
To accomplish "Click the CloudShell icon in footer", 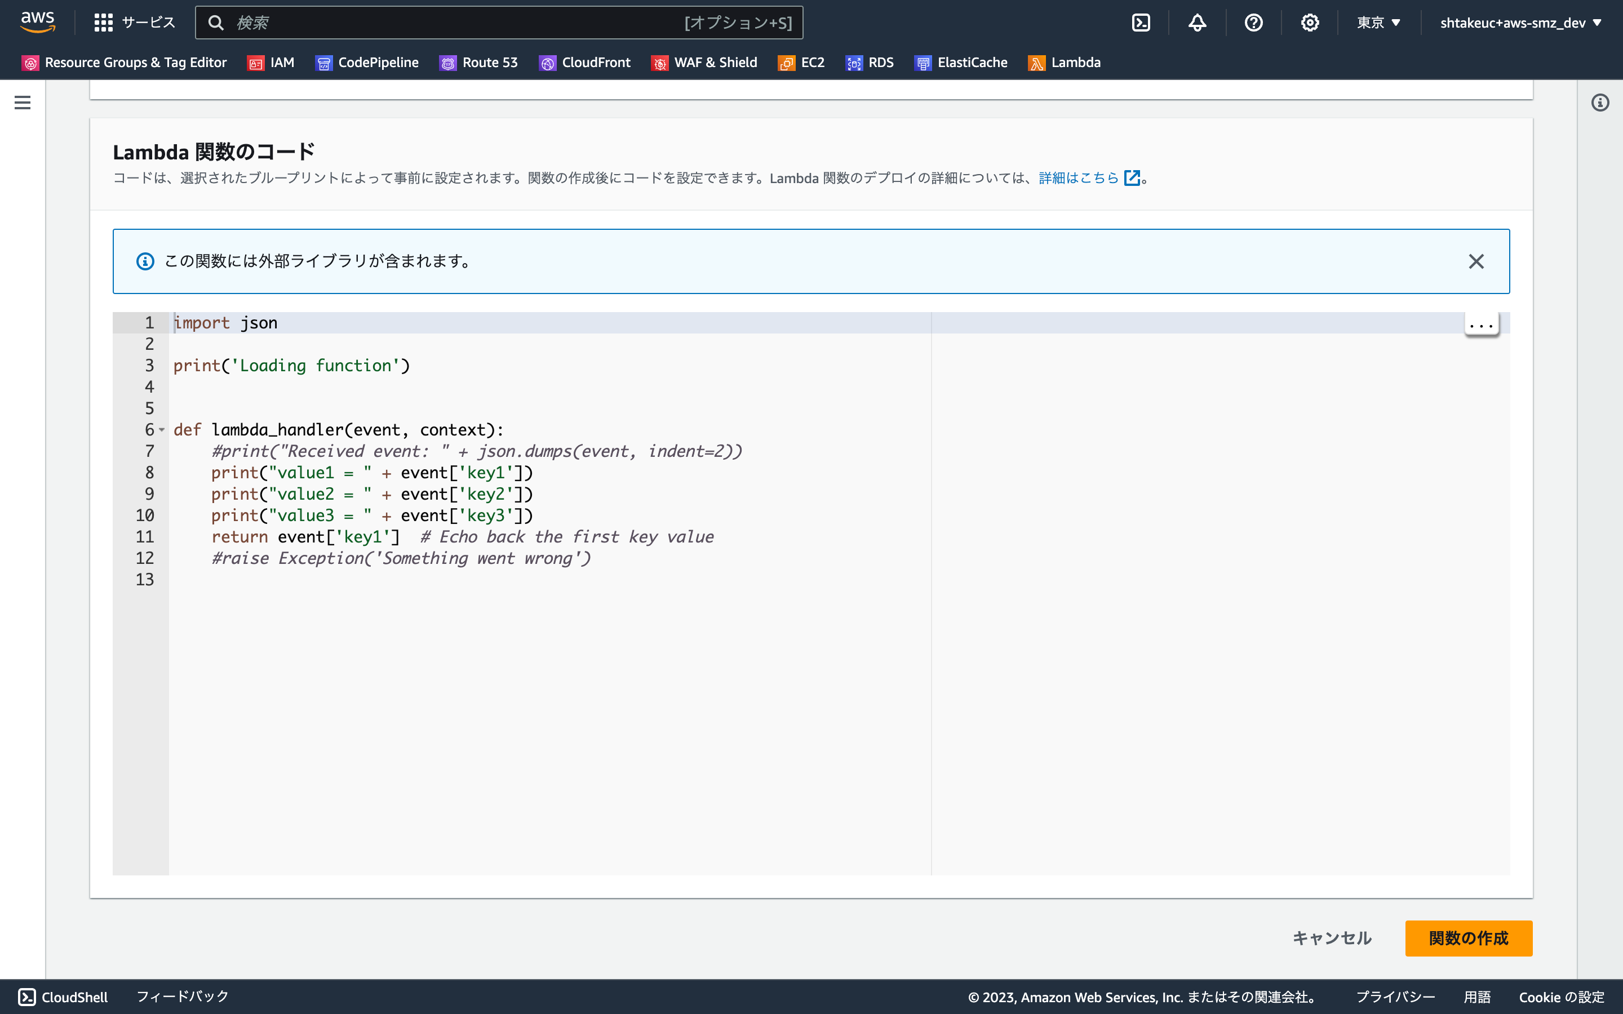I will [27, 997].
